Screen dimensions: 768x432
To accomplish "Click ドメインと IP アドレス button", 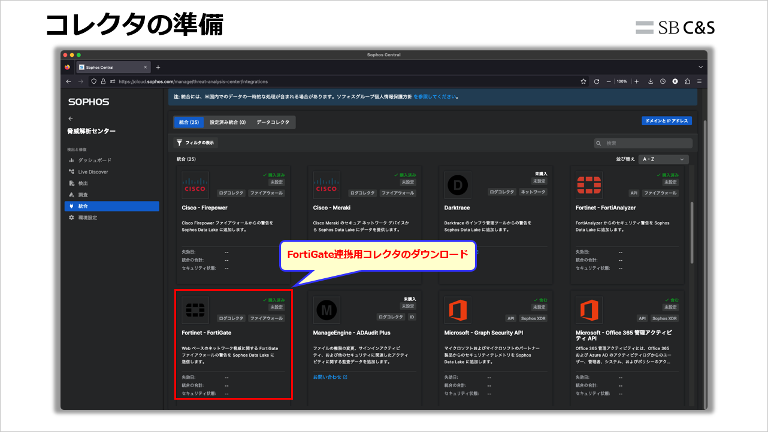I will coord(667,121).
